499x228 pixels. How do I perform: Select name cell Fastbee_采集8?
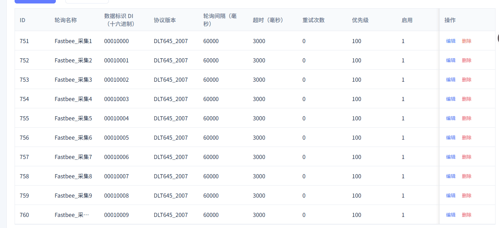coord(73,176)
